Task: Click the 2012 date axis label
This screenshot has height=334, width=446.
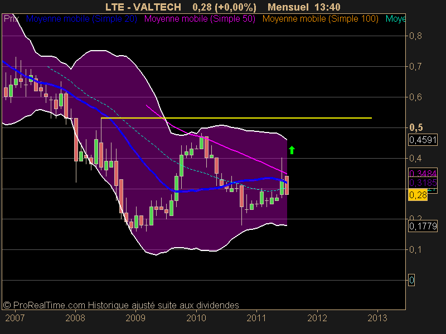Action: pos(317,318)
